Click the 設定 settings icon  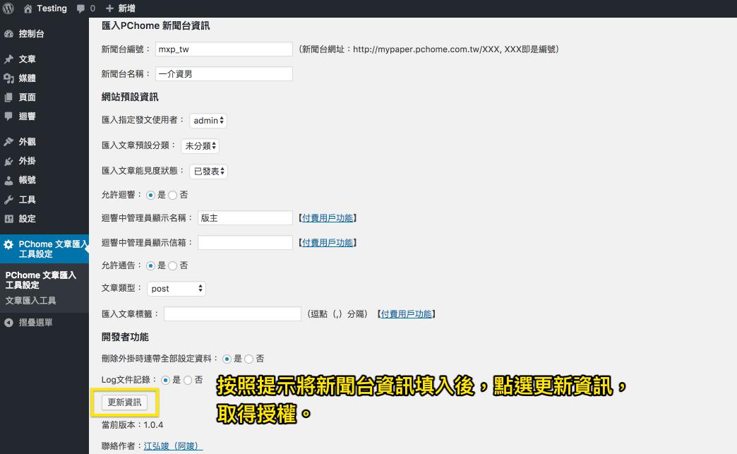click(8, 219)
